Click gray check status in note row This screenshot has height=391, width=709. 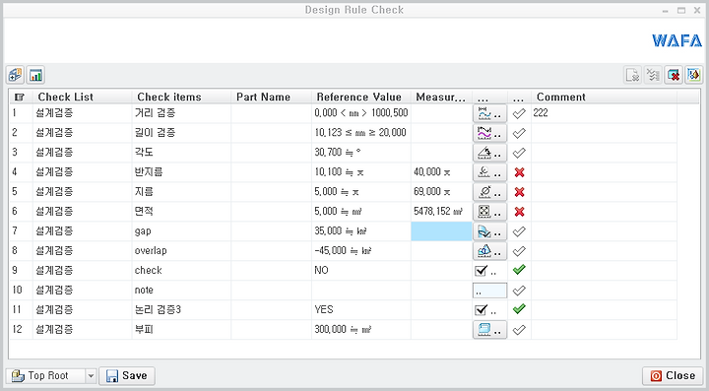point(519,291)
